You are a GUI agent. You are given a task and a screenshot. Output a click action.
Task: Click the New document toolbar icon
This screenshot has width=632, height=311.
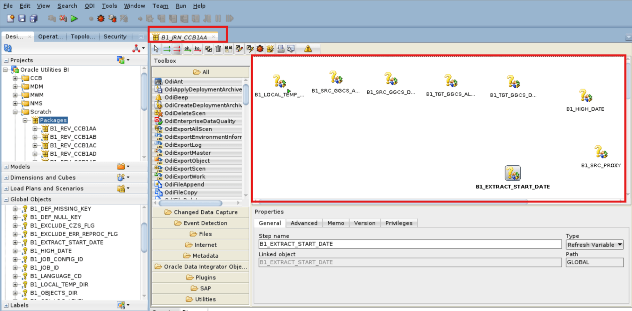10,18
